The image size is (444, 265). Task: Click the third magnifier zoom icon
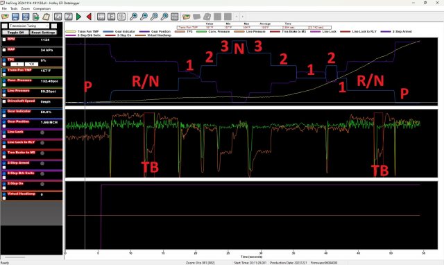click(x=154, y=17)
